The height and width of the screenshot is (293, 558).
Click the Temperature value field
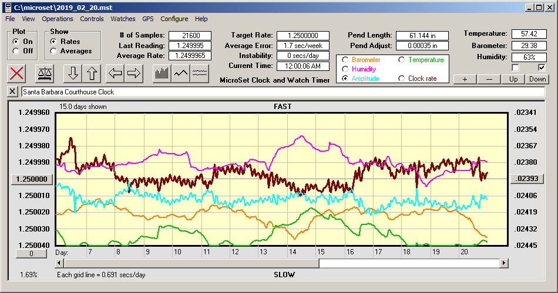click(x=529, y=34)
